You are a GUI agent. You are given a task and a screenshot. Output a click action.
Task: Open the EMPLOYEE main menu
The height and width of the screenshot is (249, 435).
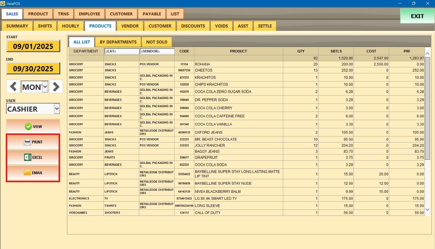89,14
